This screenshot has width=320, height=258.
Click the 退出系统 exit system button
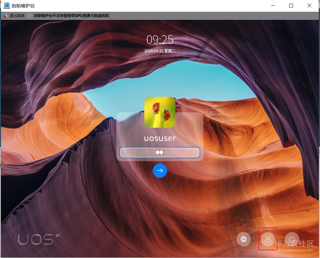click(14, 16)
